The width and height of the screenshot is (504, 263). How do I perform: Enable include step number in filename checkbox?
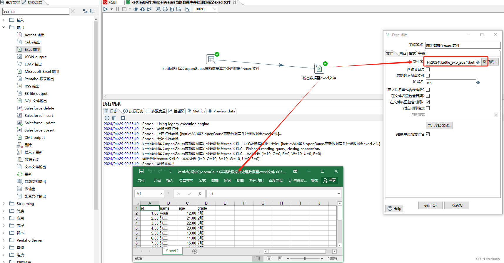tap(428, 90)
